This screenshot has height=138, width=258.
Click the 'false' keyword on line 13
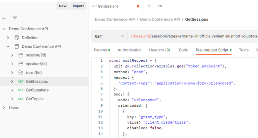(155, 128)
